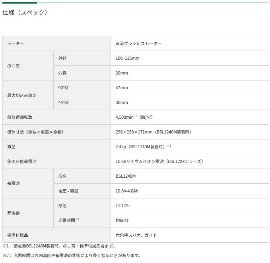Select the 100~125mm value
This screenshot has width=270, height=263.
[x=127, y=58]
